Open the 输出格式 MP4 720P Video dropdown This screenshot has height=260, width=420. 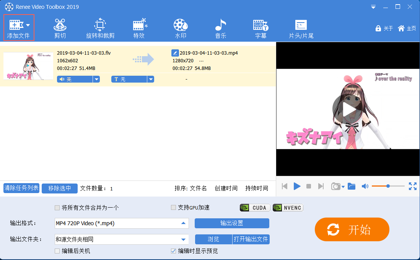[x=122, y=223]
